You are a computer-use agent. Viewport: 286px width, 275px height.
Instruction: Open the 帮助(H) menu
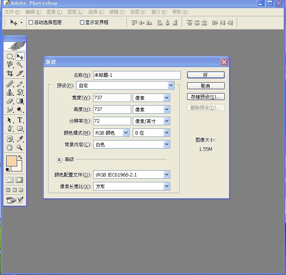click(180, 12)
